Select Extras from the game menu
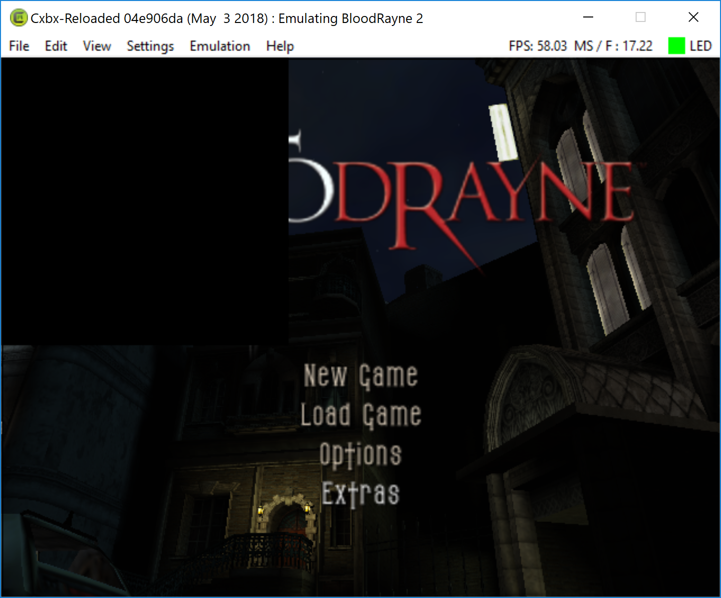The height and width of the screenshot is (598, 721). pyautogui.click(x=360, y=493)
